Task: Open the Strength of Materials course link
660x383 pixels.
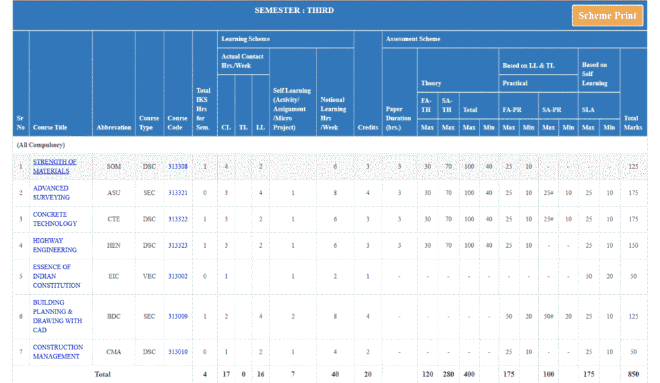Action: point(54,167)
